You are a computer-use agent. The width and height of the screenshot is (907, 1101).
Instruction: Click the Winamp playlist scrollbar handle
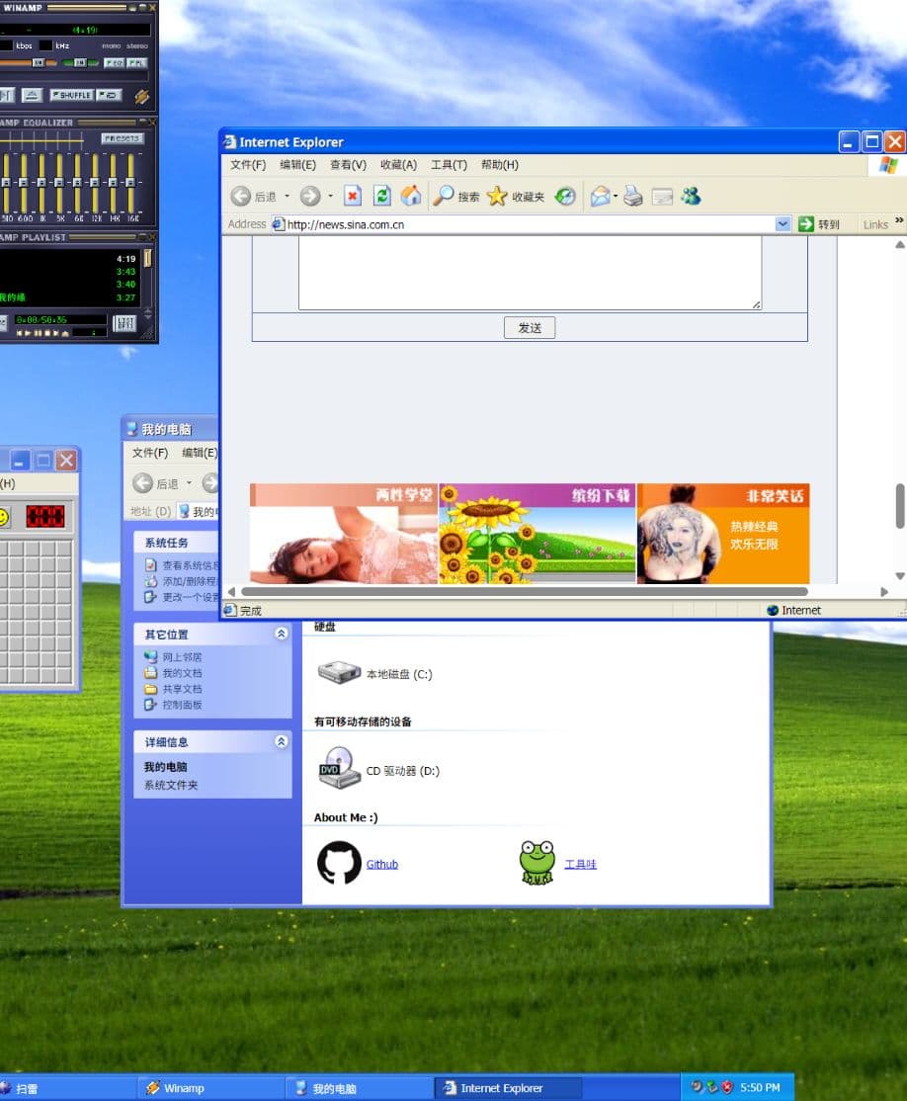click(147, 258)
